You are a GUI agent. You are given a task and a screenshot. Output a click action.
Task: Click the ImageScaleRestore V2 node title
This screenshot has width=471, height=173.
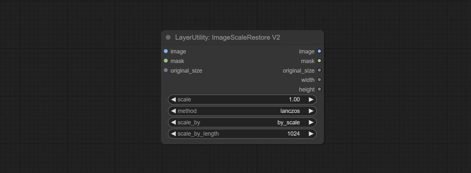(x=228, y=37)
